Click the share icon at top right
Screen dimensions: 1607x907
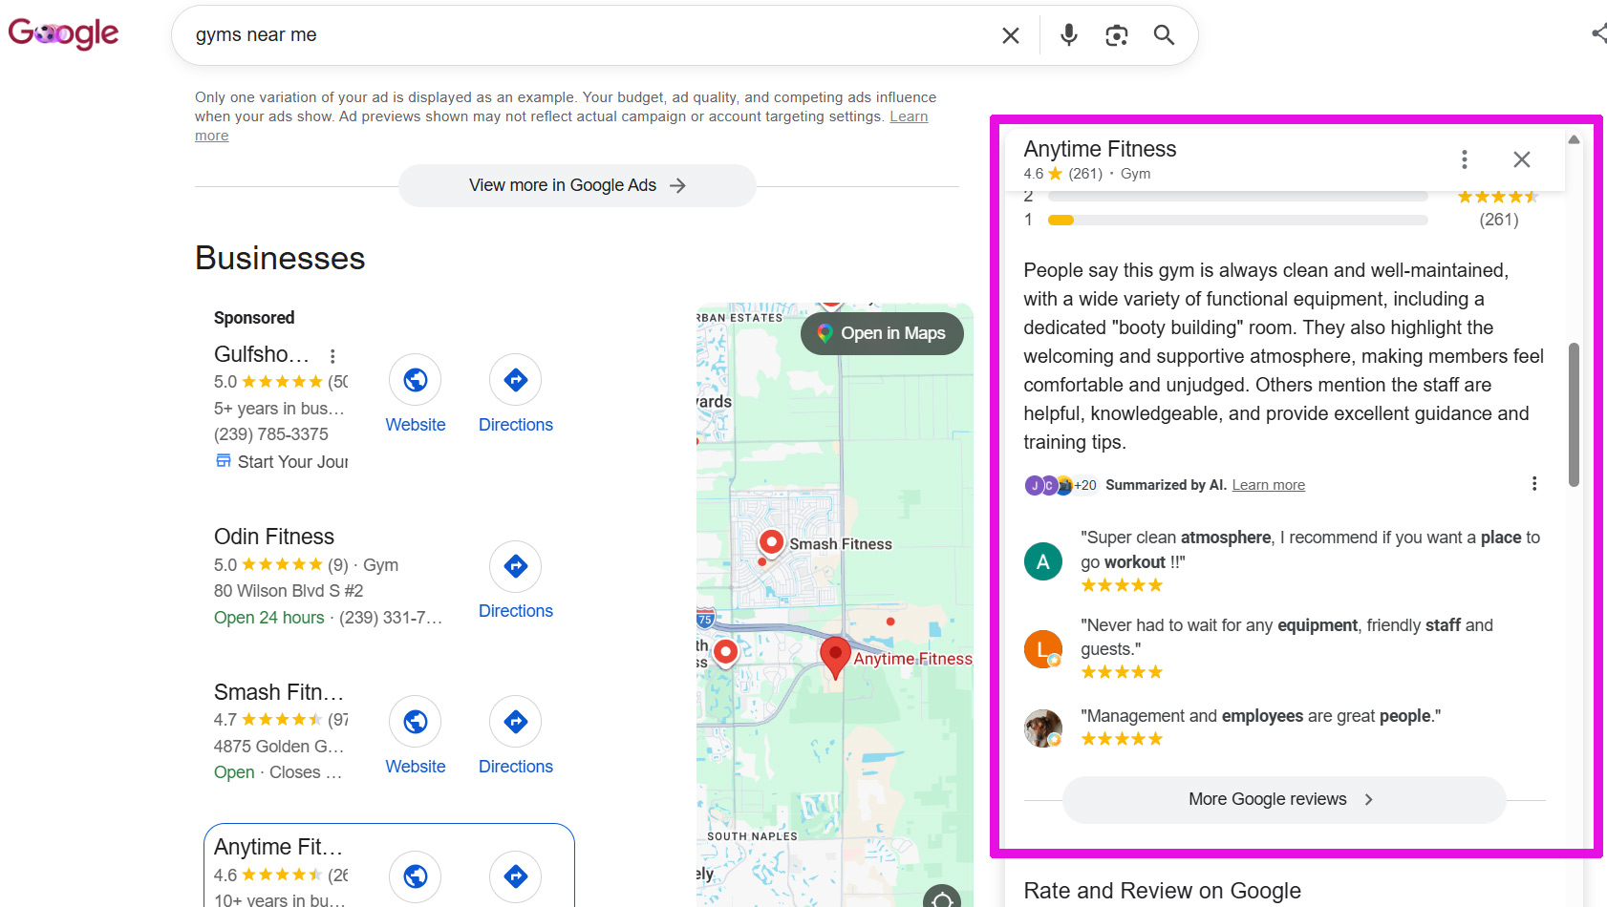(x=1599, y=33)
